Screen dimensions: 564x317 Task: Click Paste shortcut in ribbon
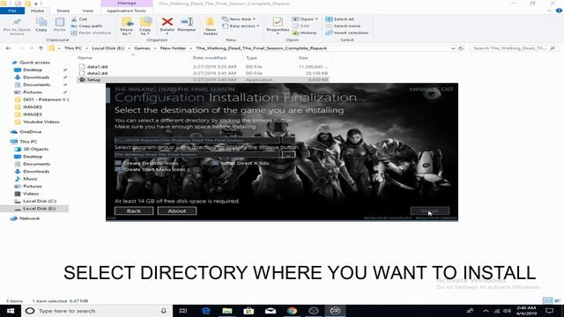91,33
